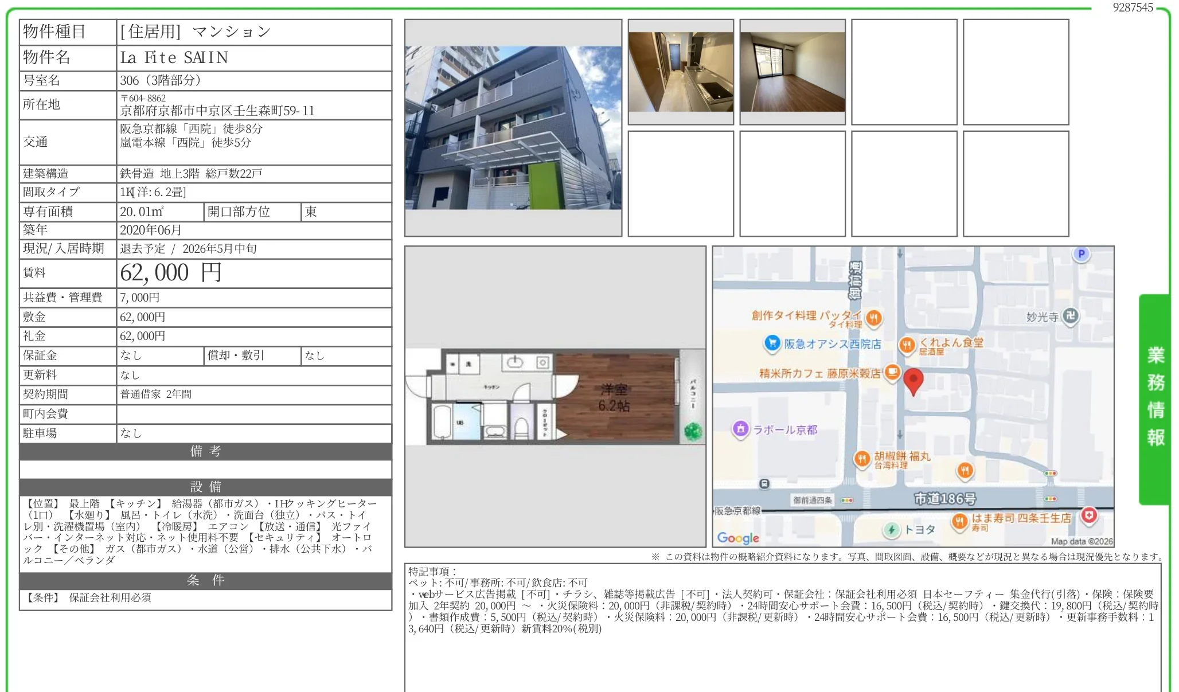The image size is (1179, 692).
Task: Click the トヨタ green marker icon
Action: [x=891, y=530]
